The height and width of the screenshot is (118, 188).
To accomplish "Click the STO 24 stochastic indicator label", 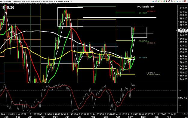I will [183, 98].
